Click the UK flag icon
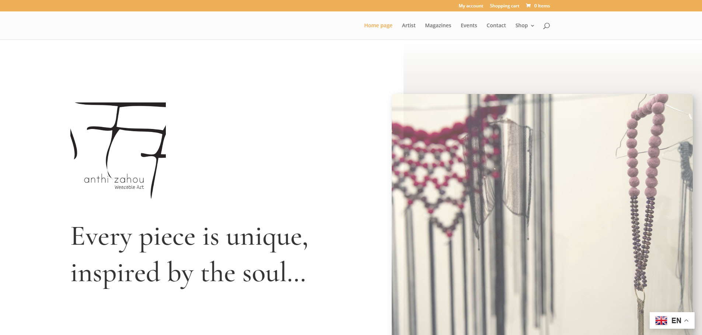This screenshot has height=335, width=702. click(661, 321)
